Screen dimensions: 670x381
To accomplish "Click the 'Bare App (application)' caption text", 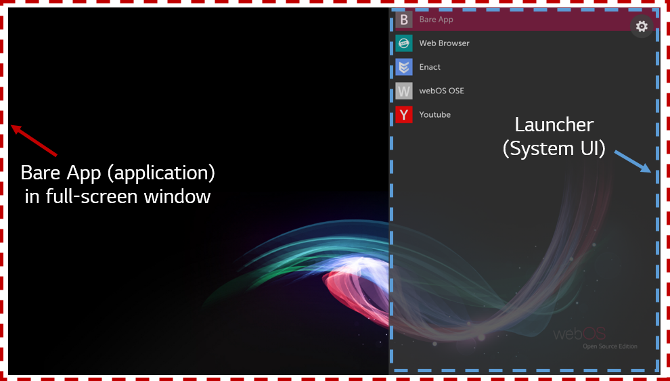I will 118,173.
